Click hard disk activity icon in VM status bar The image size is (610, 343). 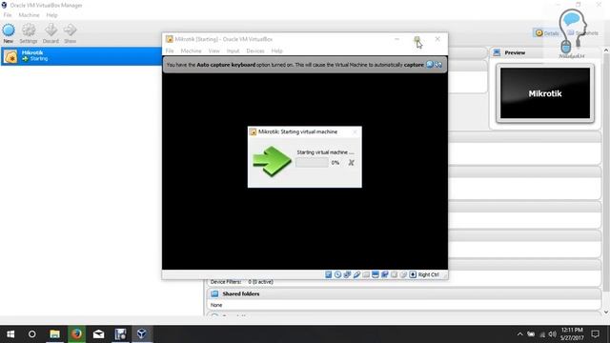[328, 274]
